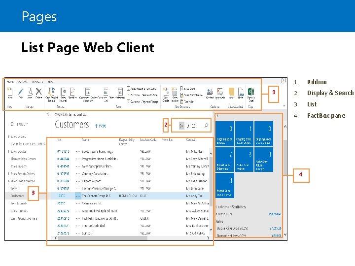Expand the Sales Orders navigation item
Screen dimensions: 355x266
[x=9, y=136]
